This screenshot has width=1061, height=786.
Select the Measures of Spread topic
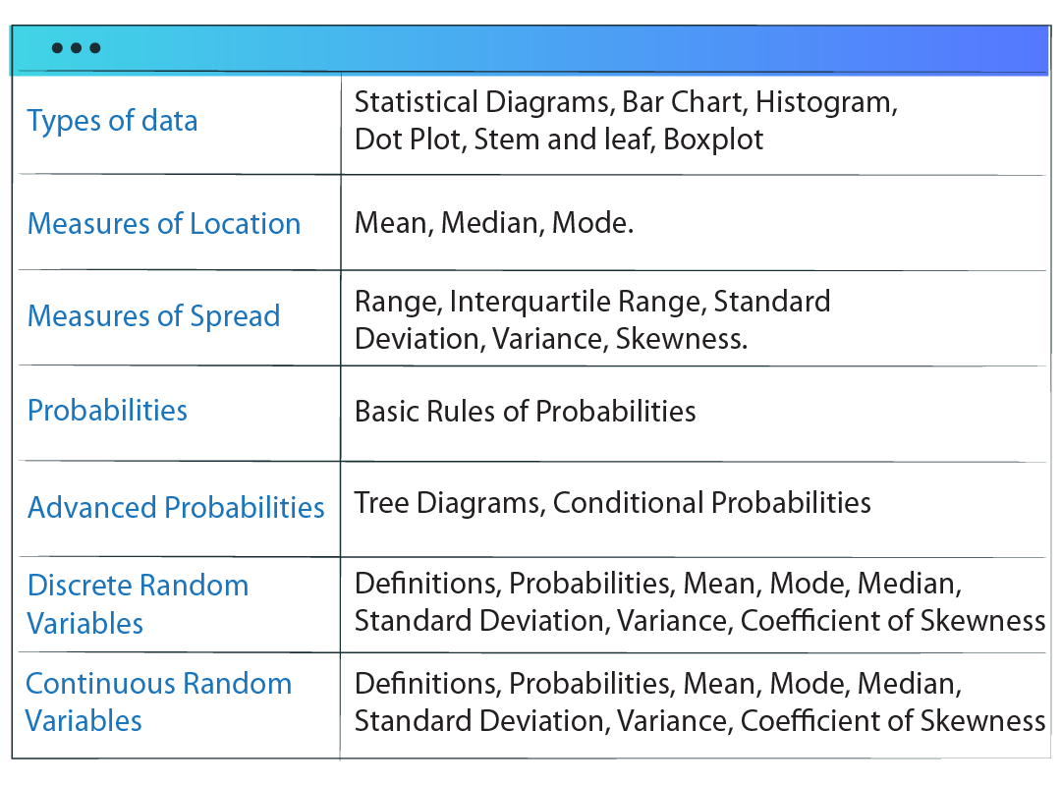point(153,316)
